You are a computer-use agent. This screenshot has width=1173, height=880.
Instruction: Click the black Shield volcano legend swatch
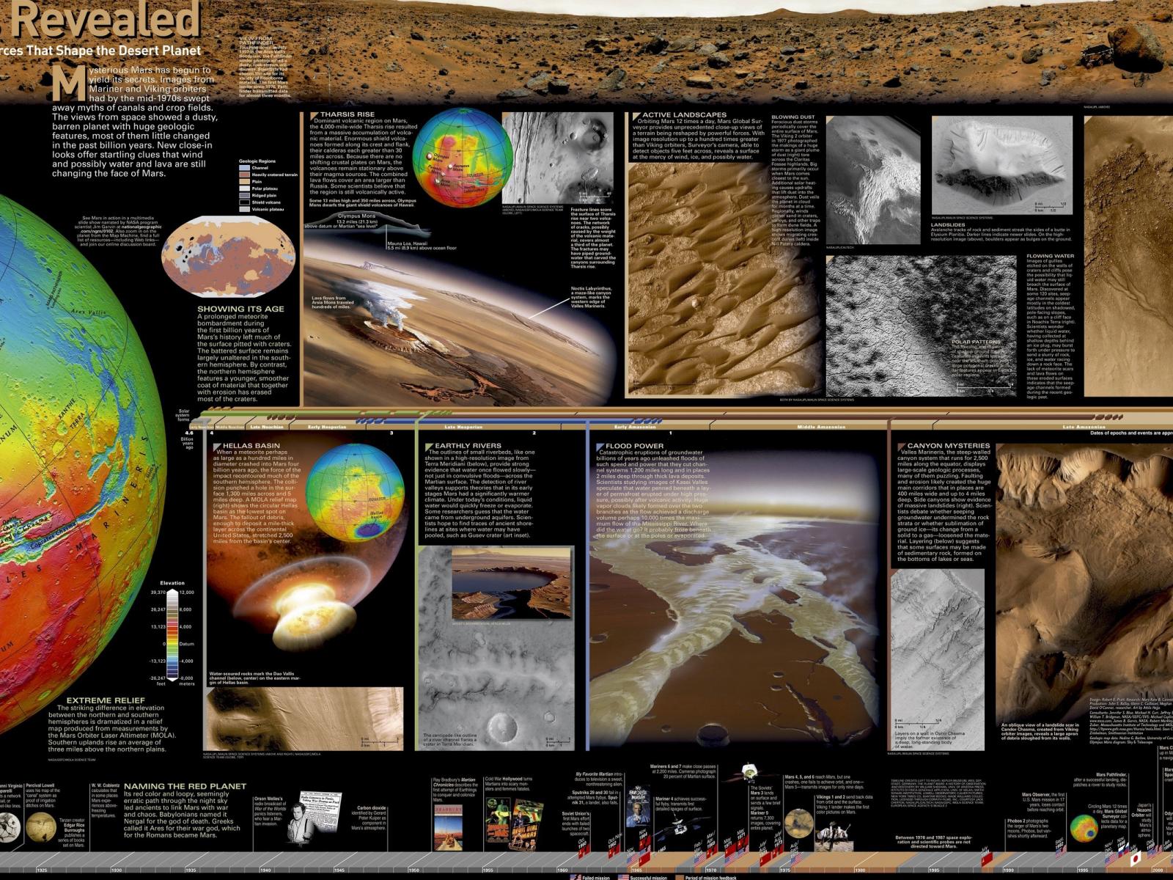pos(245,202)
